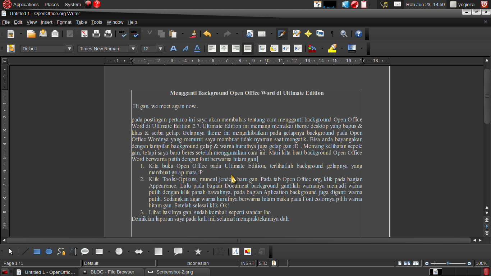Open the paragraph style Default dropdown
Image resolution: width=491 pixels, height=276 pixels.
click(x=69, y=49)
